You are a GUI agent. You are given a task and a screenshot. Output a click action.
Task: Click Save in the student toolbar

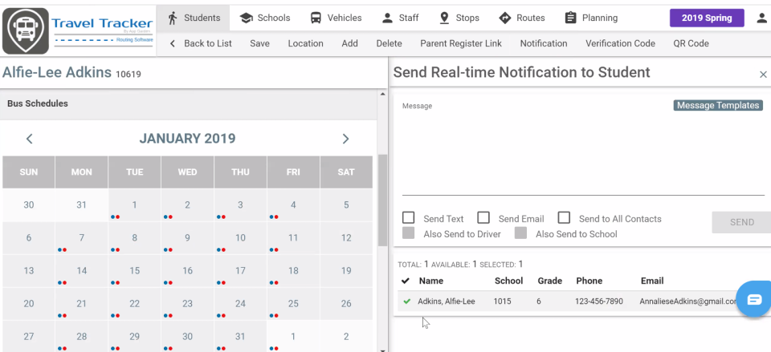point(259,43)
